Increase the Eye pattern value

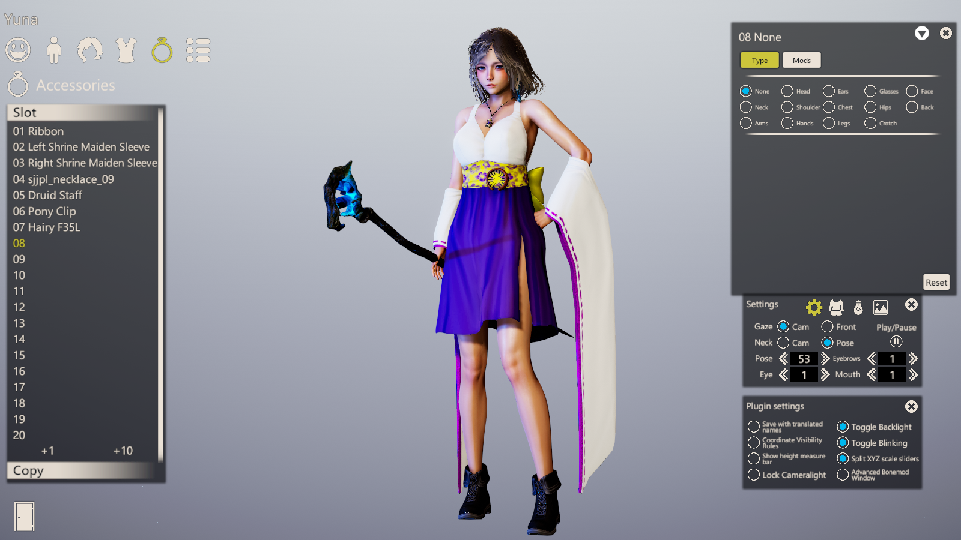click(x=825, y=375)
